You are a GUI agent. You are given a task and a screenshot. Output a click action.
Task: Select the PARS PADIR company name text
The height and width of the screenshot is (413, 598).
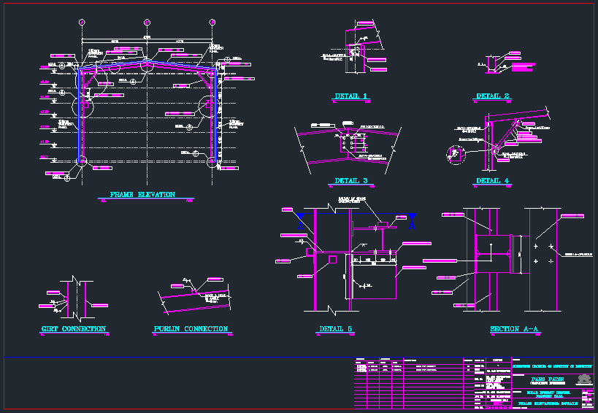pos(546,378)
